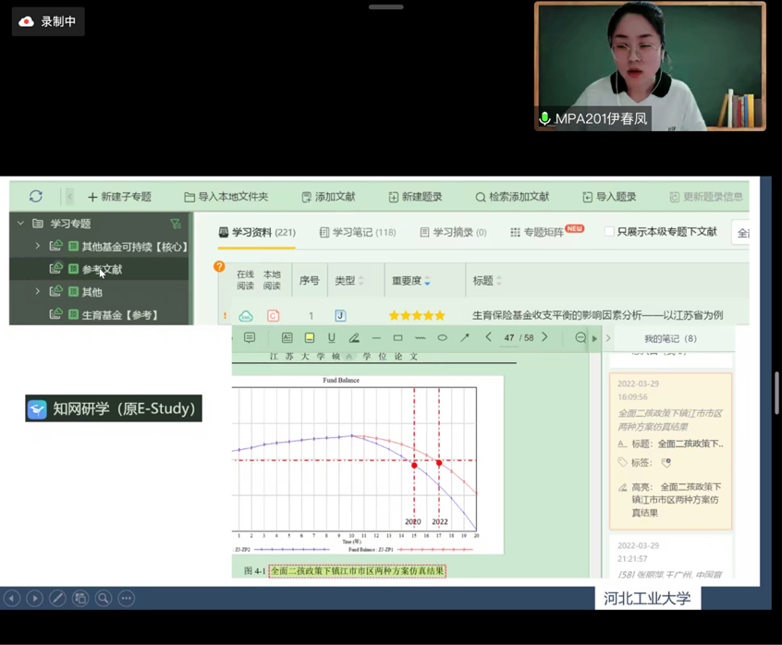Collapse the 学习专题 root node
Image resolution: width=782 pixels, height=645 pixels.
pos(20,224)
